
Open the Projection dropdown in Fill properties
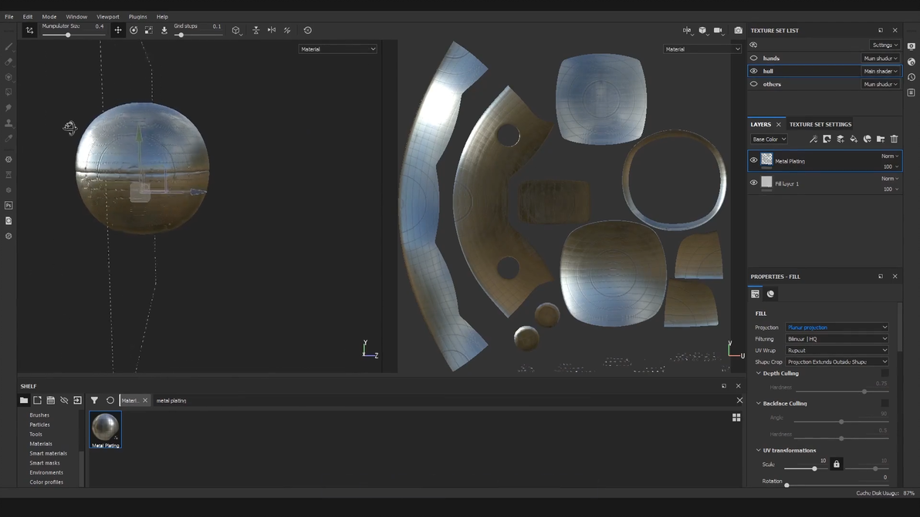pyautogui.click(x=837, y=327)
